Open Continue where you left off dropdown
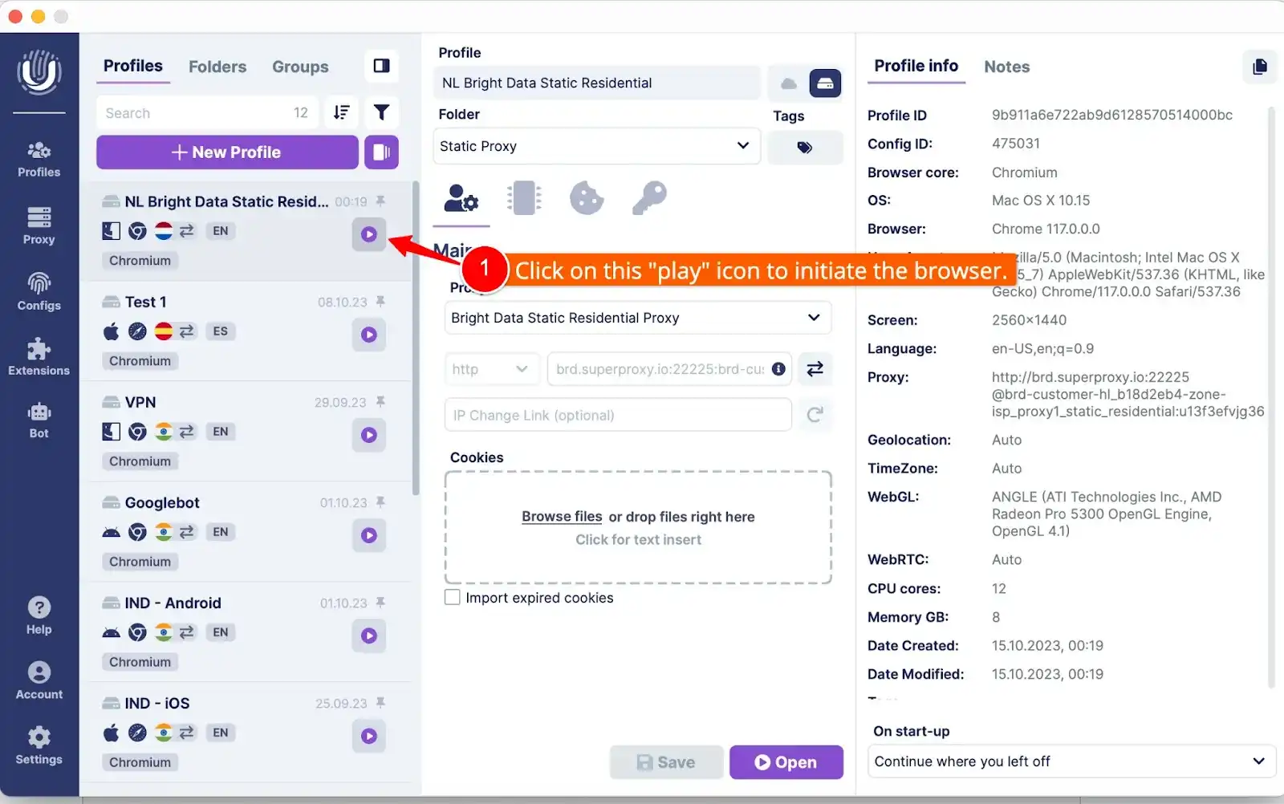Viewport: 1284px width, 804px height. click(1071, 761)
